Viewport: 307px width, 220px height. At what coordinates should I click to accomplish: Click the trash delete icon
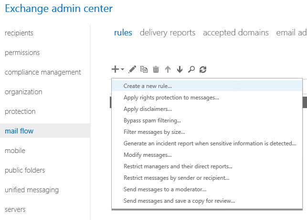pyautogui.click(x=156, y=69)
